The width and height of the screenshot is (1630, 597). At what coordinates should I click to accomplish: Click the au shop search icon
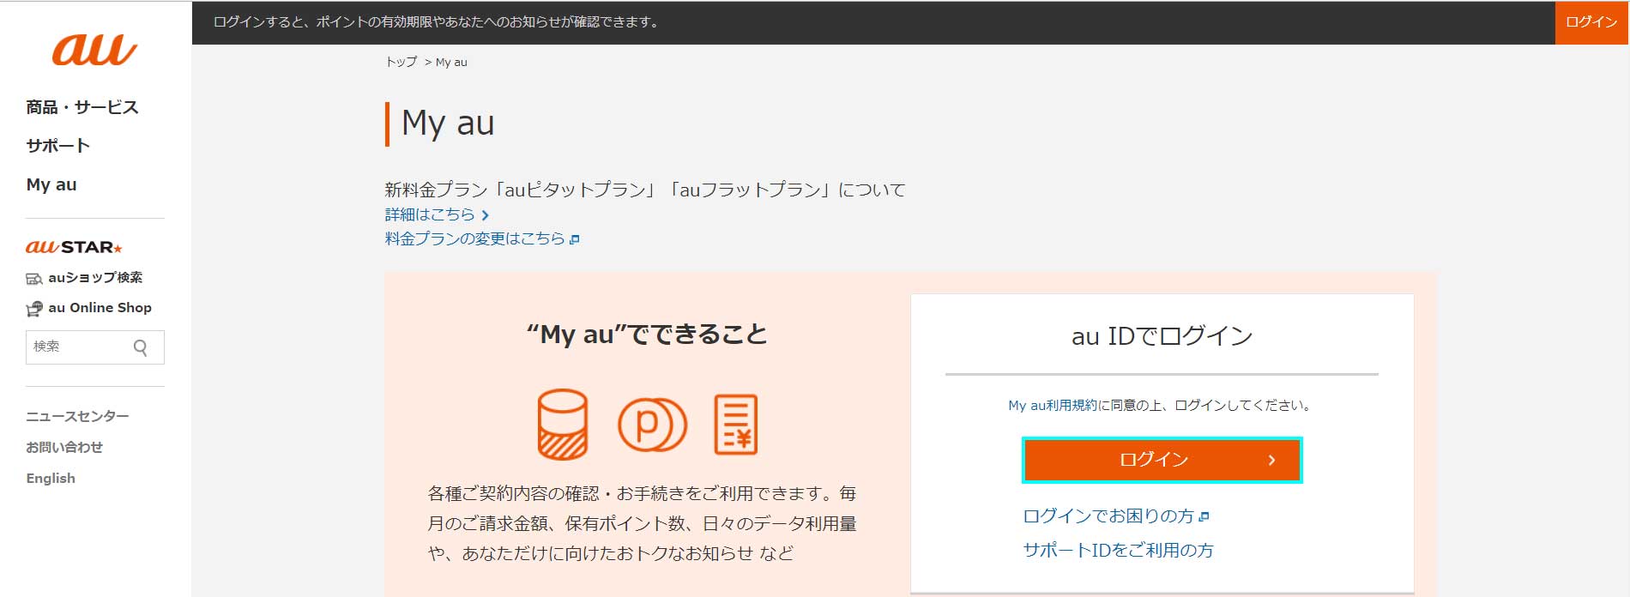point(33,278)
